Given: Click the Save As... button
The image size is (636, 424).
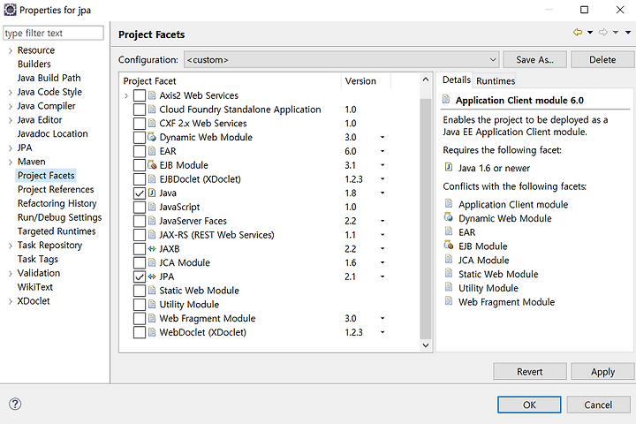Looking at the screenshot, I should pos(534,60).
